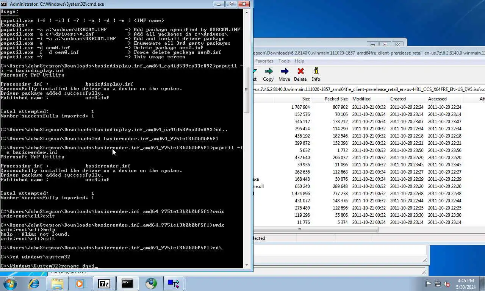The width and height of the screenshot is (485, 291).
Task: Click the network icon in system tray
Action: pos(438,283)
